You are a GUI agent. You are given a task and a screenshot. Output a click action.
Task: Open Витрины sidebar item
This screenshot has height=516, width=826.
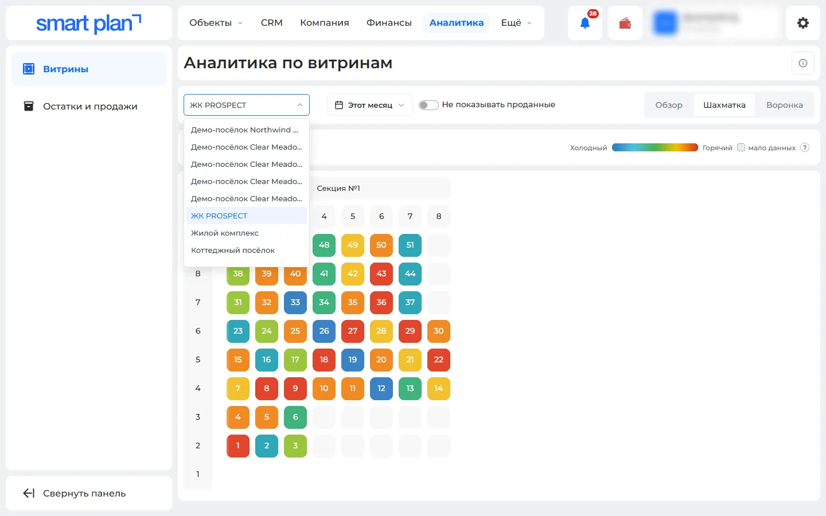click(x=89, y=69)
